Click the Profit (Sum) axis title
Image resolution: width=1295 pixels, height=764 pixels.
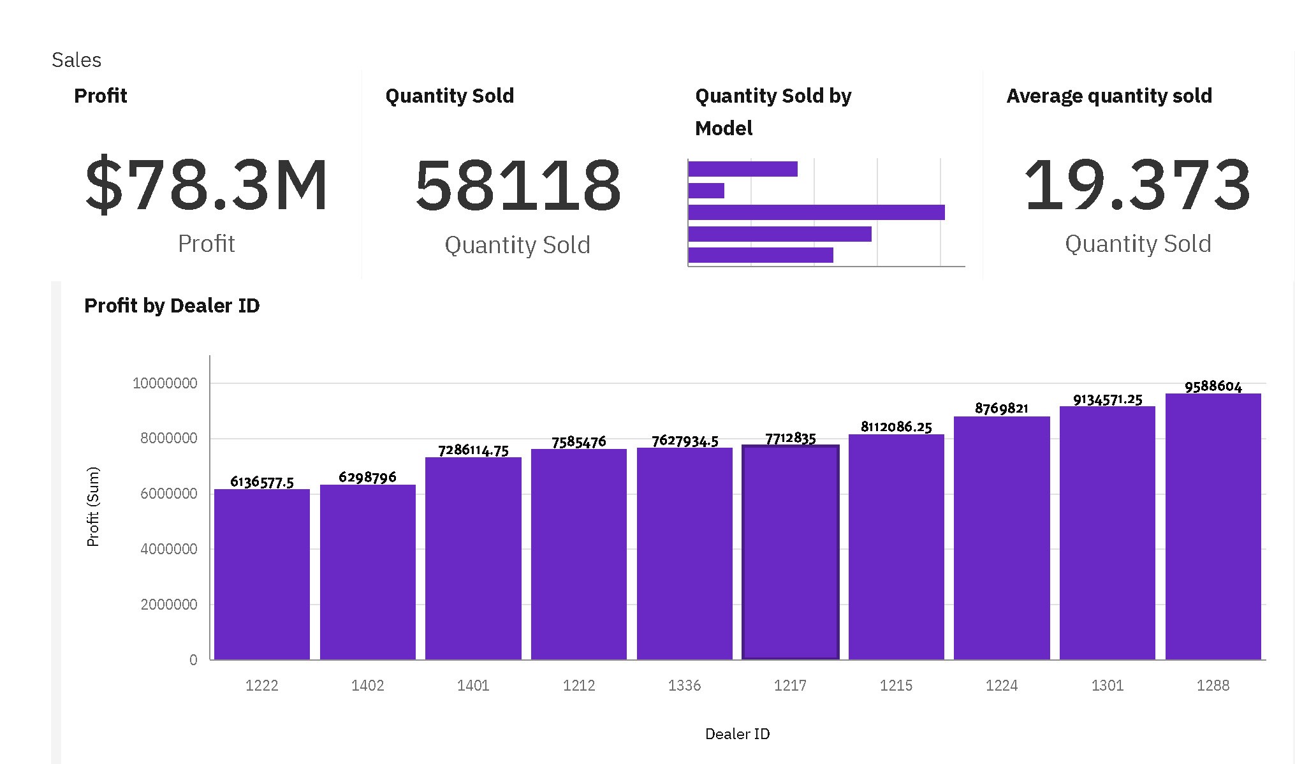[93, 507]
